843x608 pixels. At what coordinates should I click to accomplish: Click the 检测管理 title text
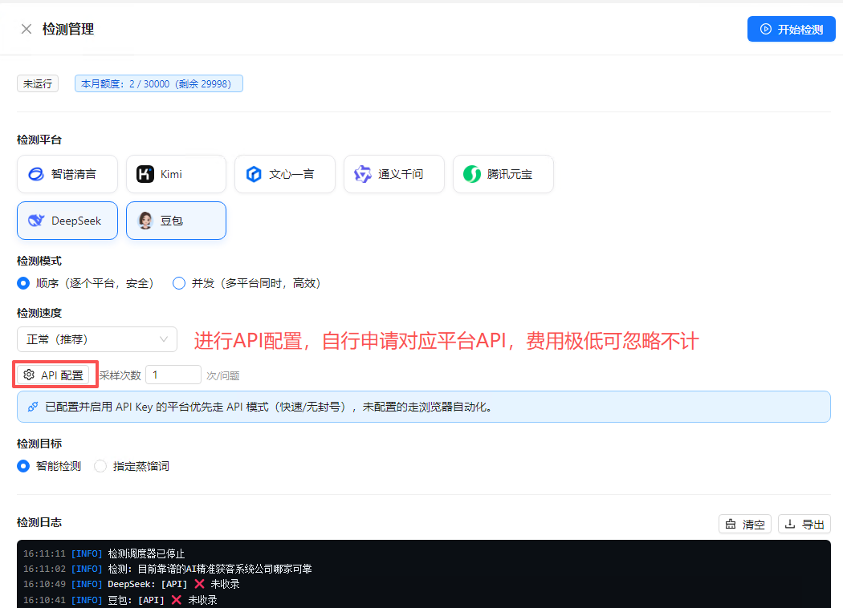(x=68, y=29)
